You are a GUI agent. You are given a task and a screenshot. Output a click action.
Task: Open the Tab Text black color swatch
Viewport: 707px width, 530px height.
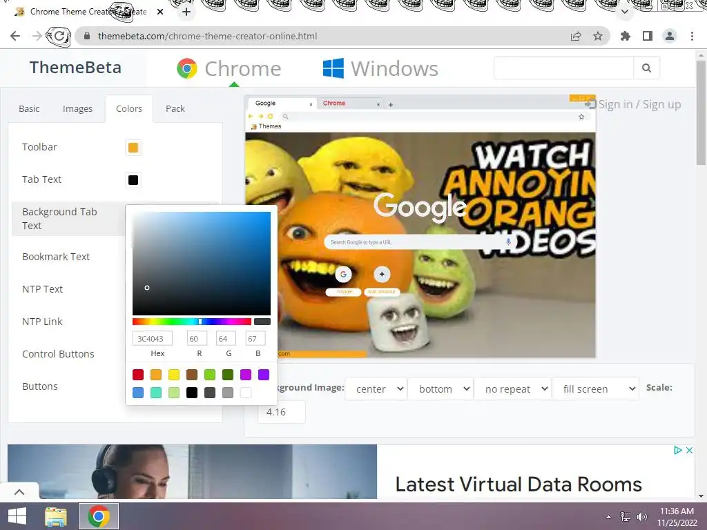(133, 180)
